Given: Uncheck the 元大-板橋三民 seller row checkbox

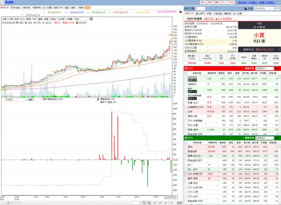Looking at the screenshot, I should point(186,174).
